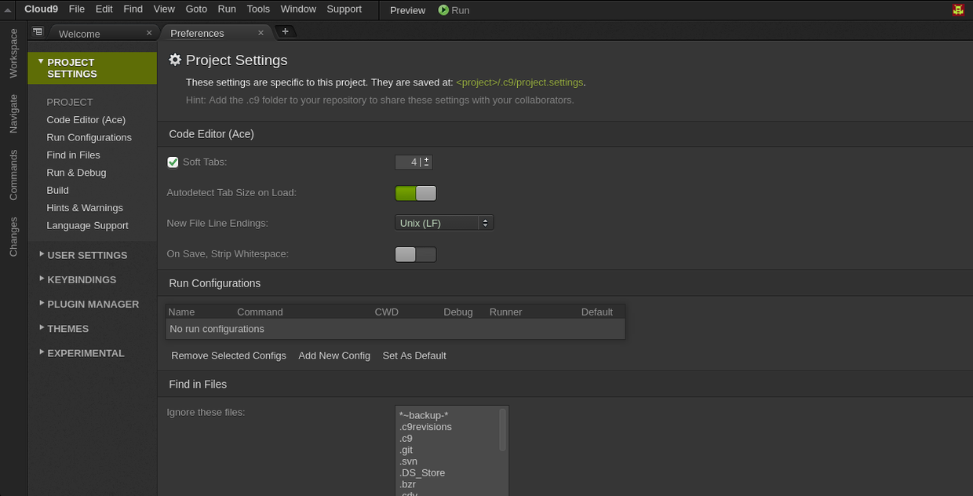Click the user avatar icon at top right
The image size is (973, 496).
point(958,10)
